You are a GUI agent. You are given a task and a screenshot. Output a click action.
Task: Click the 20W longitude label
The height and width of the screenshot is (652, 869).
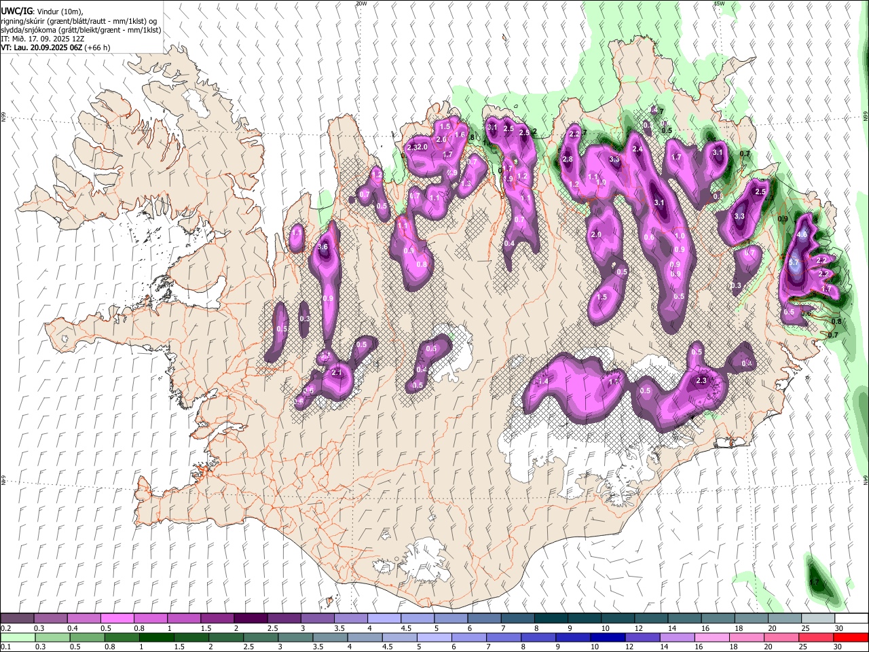(360, 3)
